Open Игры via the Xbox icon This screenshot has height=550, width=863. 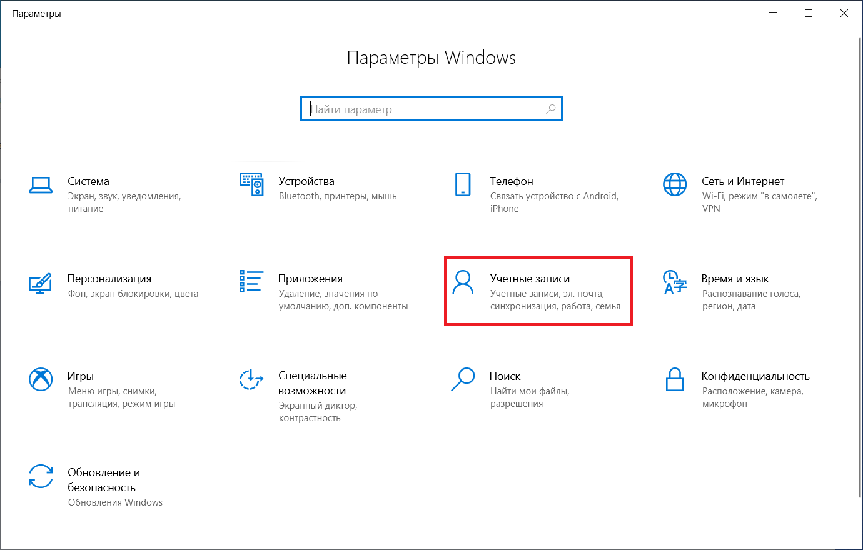coord(41,379)
